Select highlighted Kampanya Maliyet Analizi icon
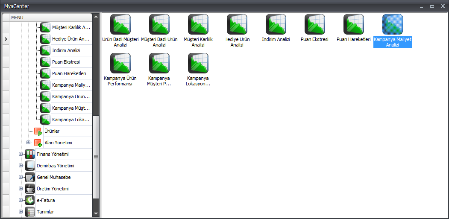The height and width of the screenshot is (219, 449). click(393, 24)
